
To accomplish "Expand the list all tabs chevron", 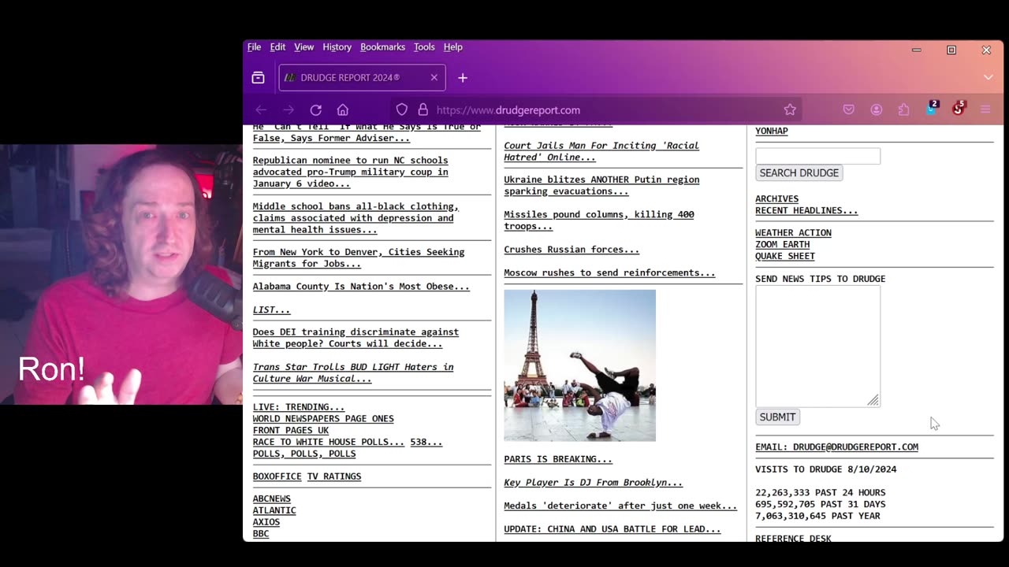I will tap(988, 77).
